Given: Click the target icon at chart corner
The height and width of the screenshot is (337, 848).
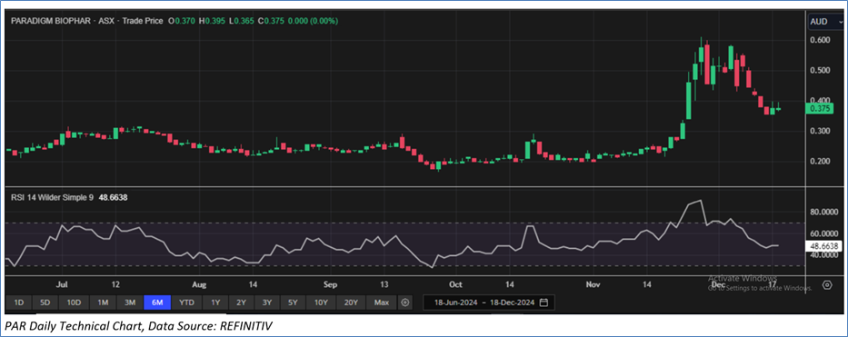Looking at the screenshot, I should (x=827, y=284).
